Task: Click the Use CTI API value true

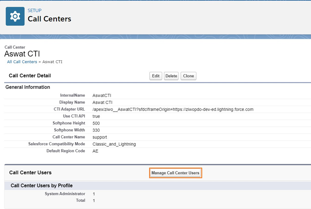Action: [x=96, y=116]
